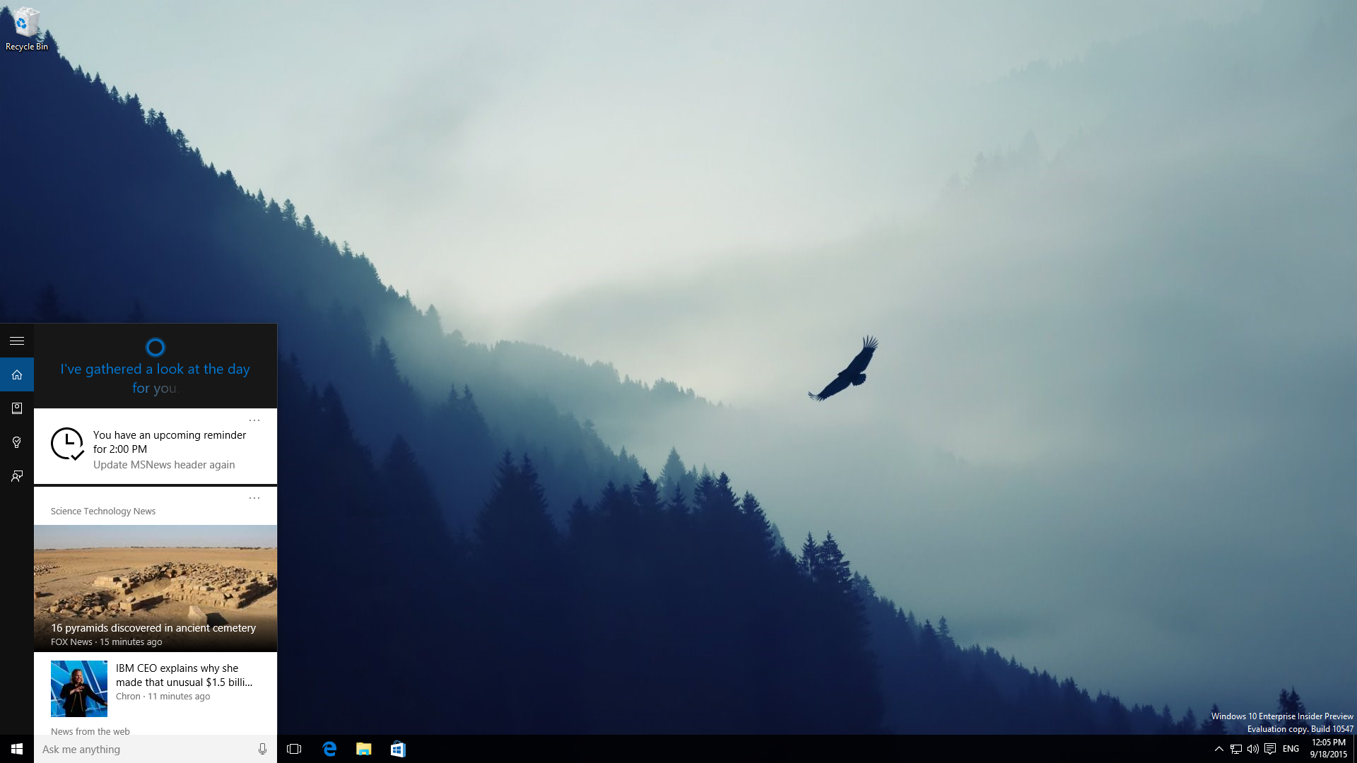Select Cortana Home icon in sidebar
The width and height of the screenshot is (1357, 763).
[17, 374]
